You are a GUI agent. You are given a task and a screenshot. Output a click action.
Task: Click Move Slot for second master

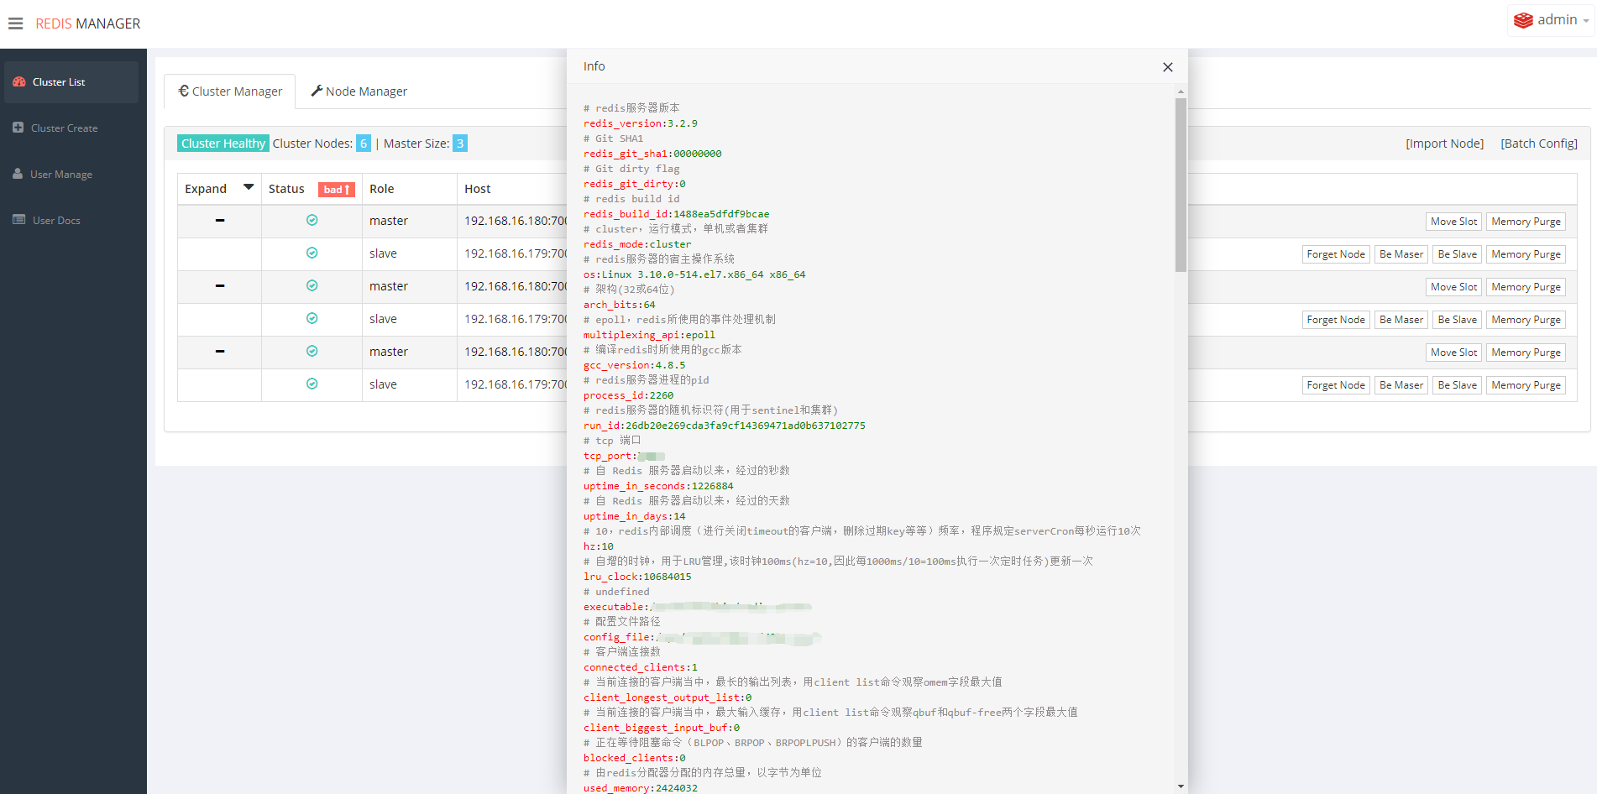coord(1453,287)
